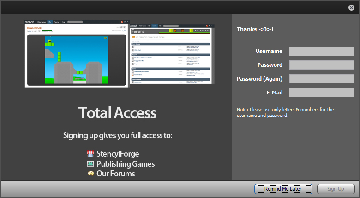360x198 pixels.
Task: Open the Forums page screenshot
Action: (x=172, y=54)
